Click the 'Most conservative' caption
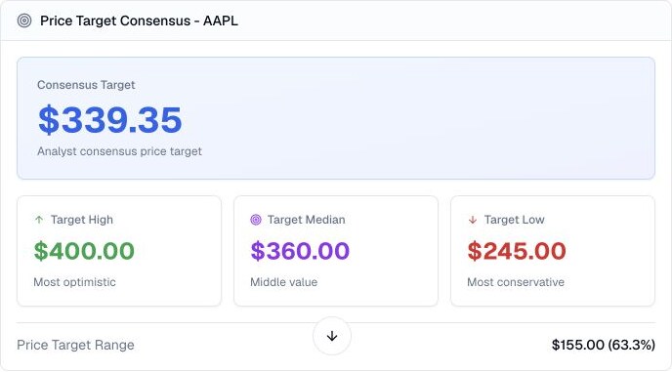The height and width of the screenshot is (372, 672). (x=516, y=282)
